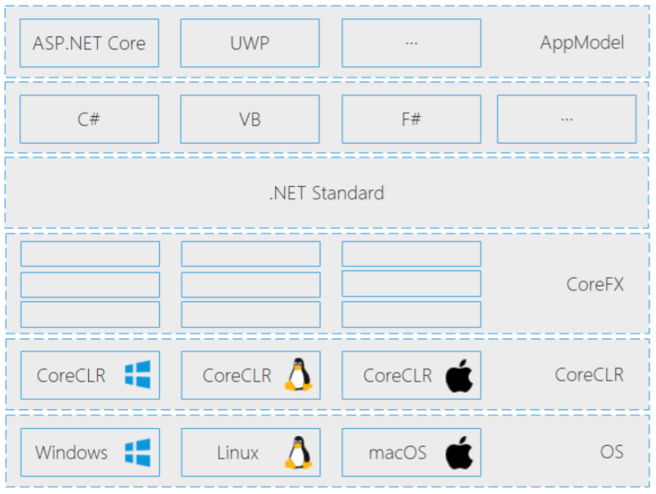Click the macOS text label in the OS row
This screenshot has height=494, width=656.
point(397,452)
